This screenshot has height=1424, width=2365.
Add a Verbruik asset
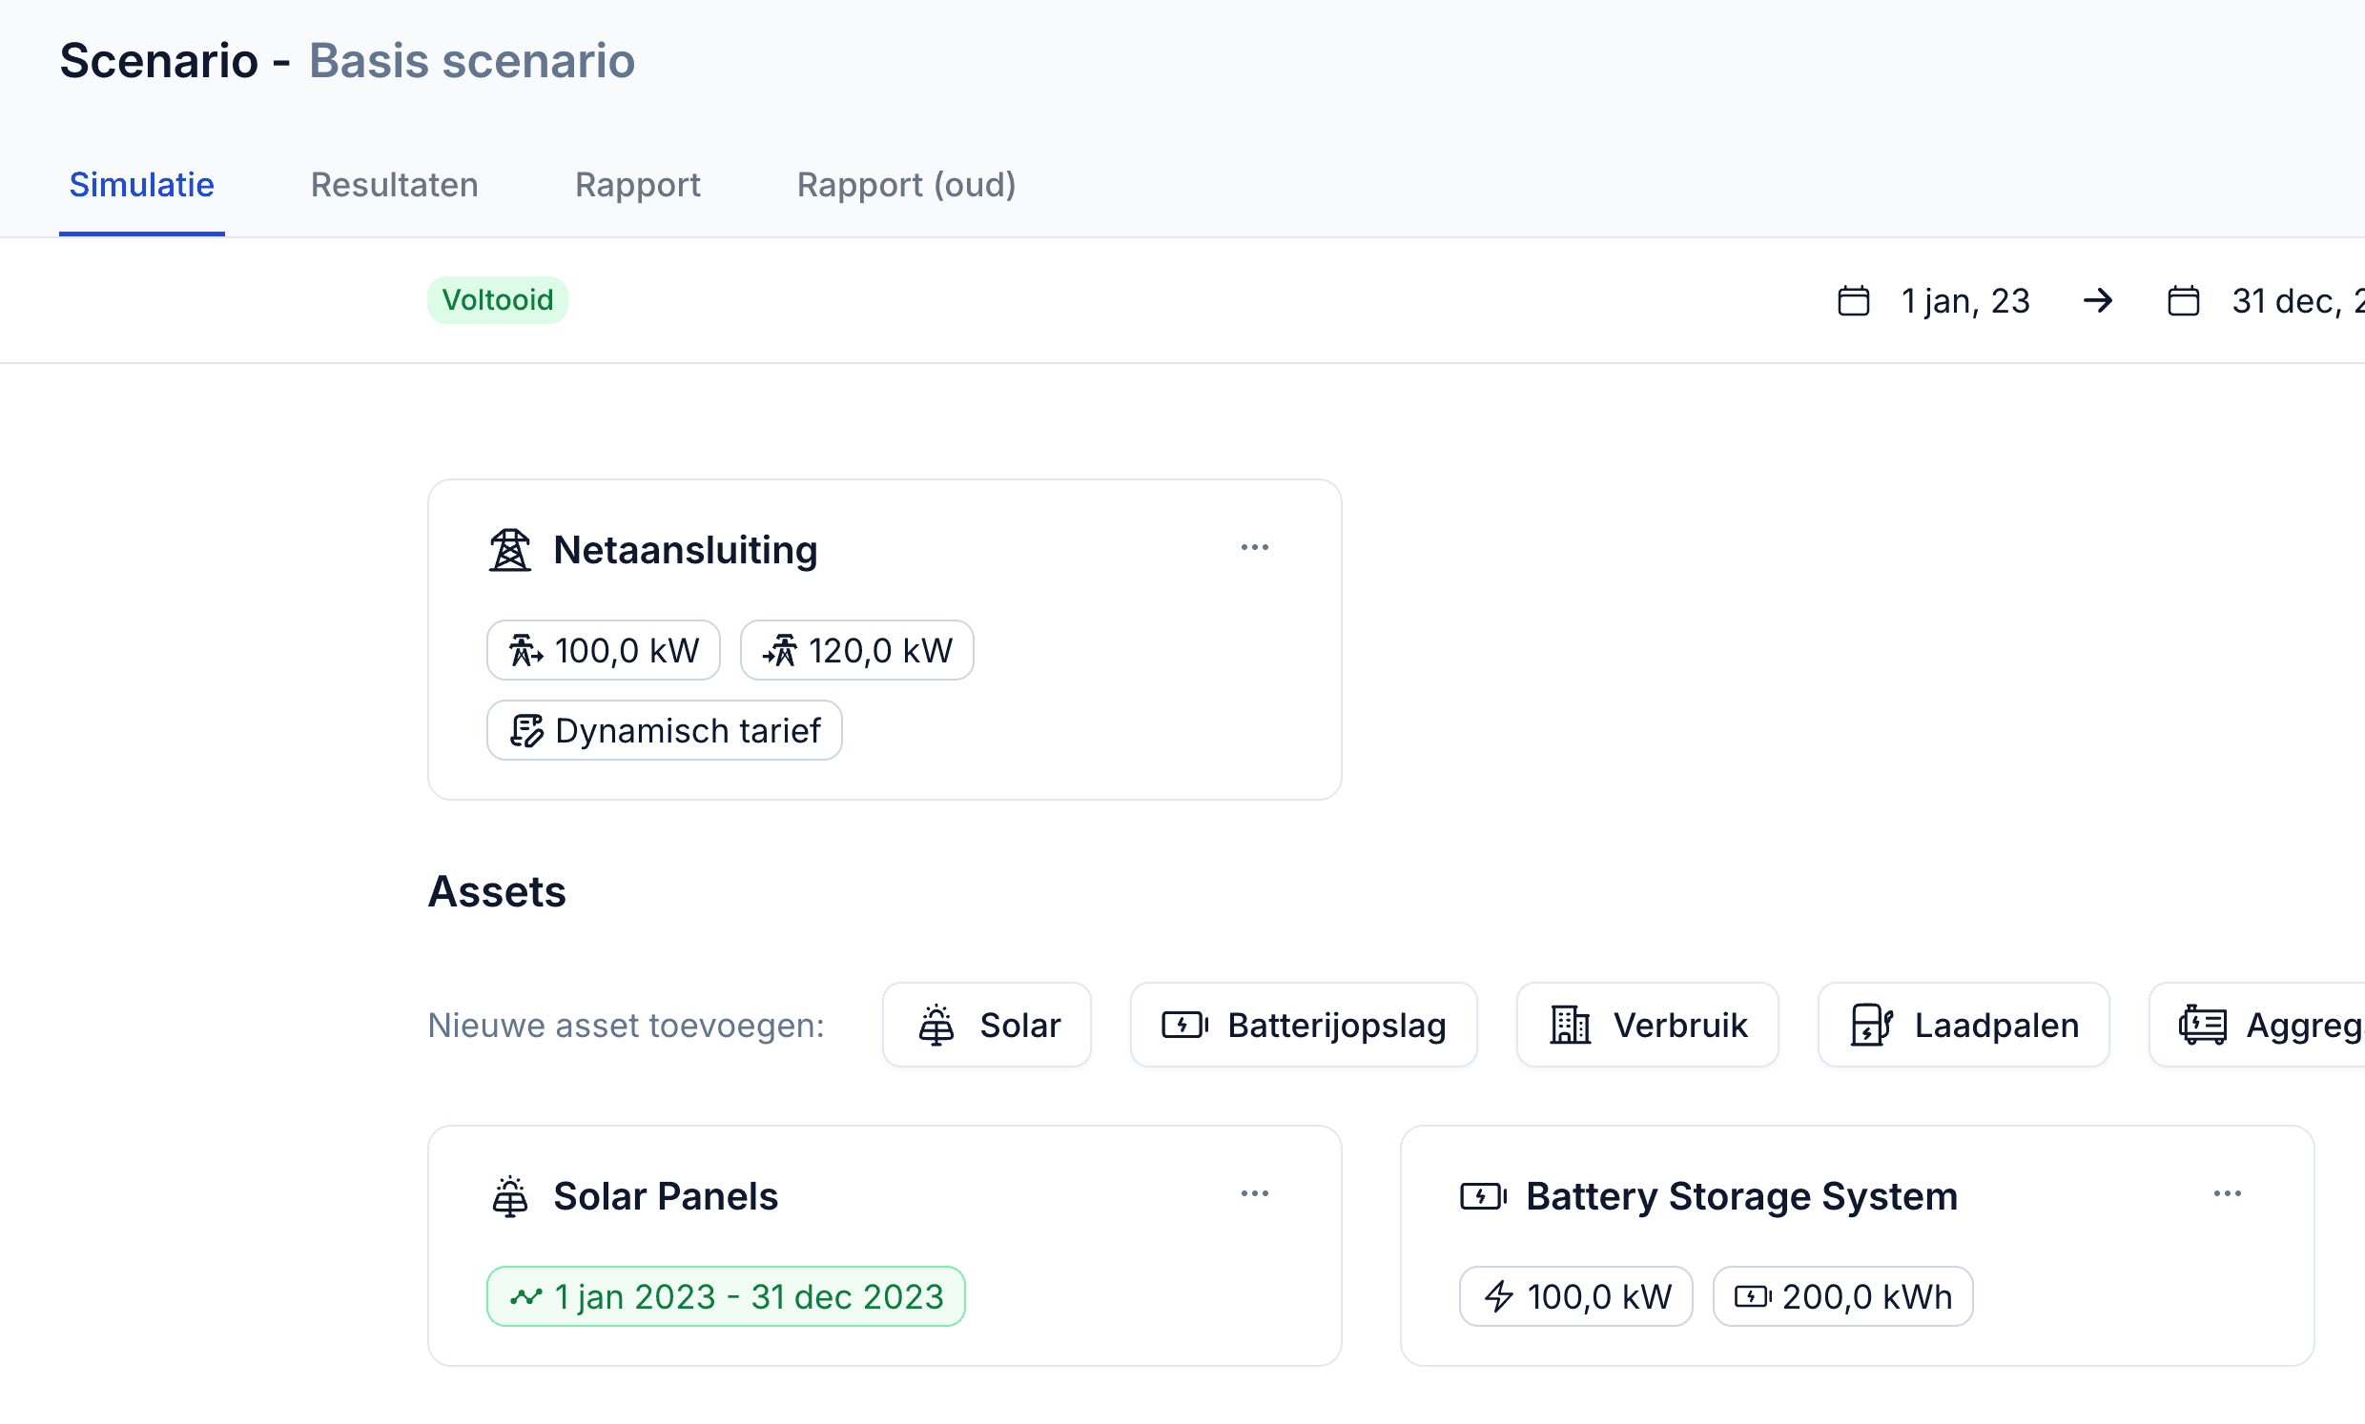click(1647, 1025)
